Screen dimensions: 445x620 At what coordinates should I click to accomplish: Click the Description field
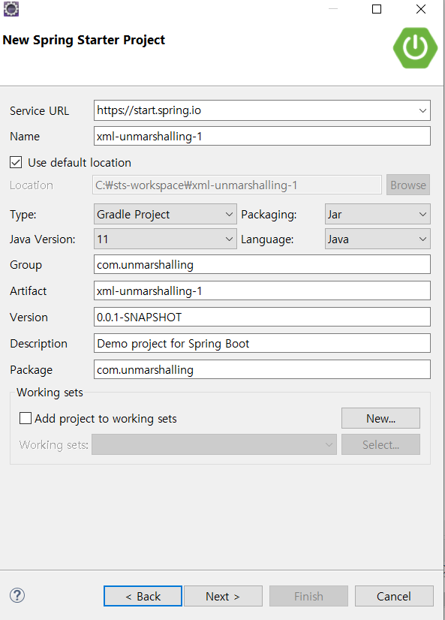[x=262, y=343]
